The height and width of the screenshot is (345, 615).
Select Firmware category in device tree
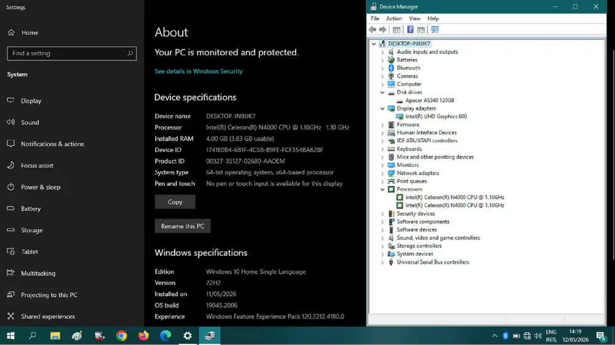[408, 125]
